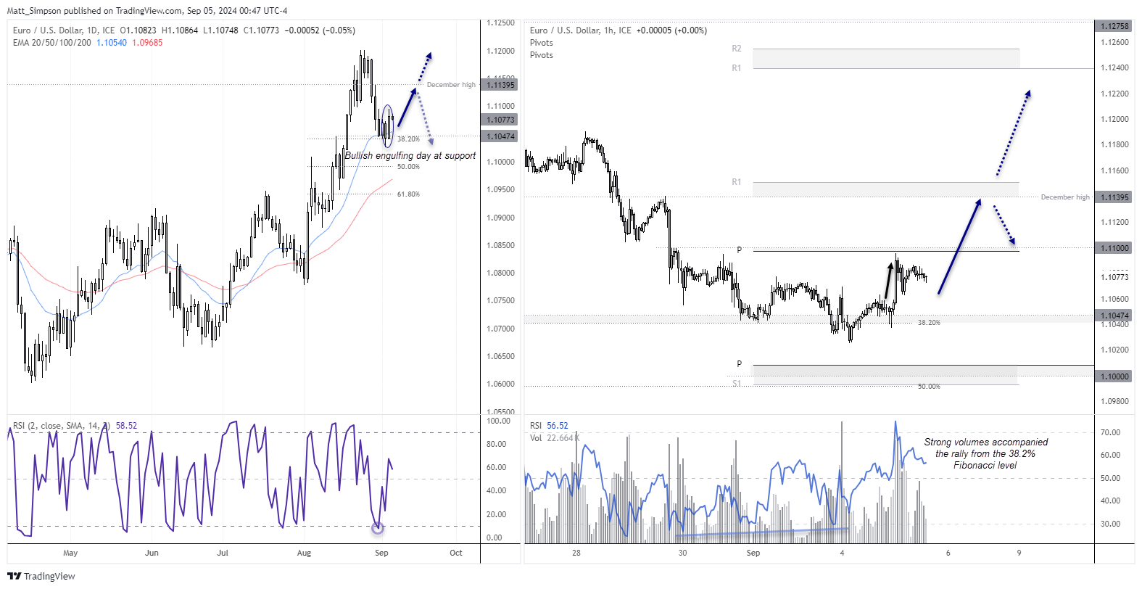Click the Vol 22.664K legend
1142x589 pixels.
click(x=555, y=438)
